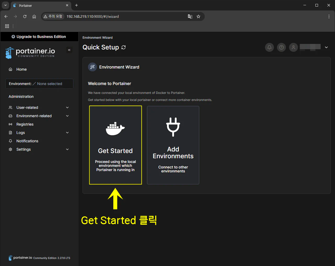Click the user profile avatar icon
This screenshot has height=266, width=335.
[293, 47]
